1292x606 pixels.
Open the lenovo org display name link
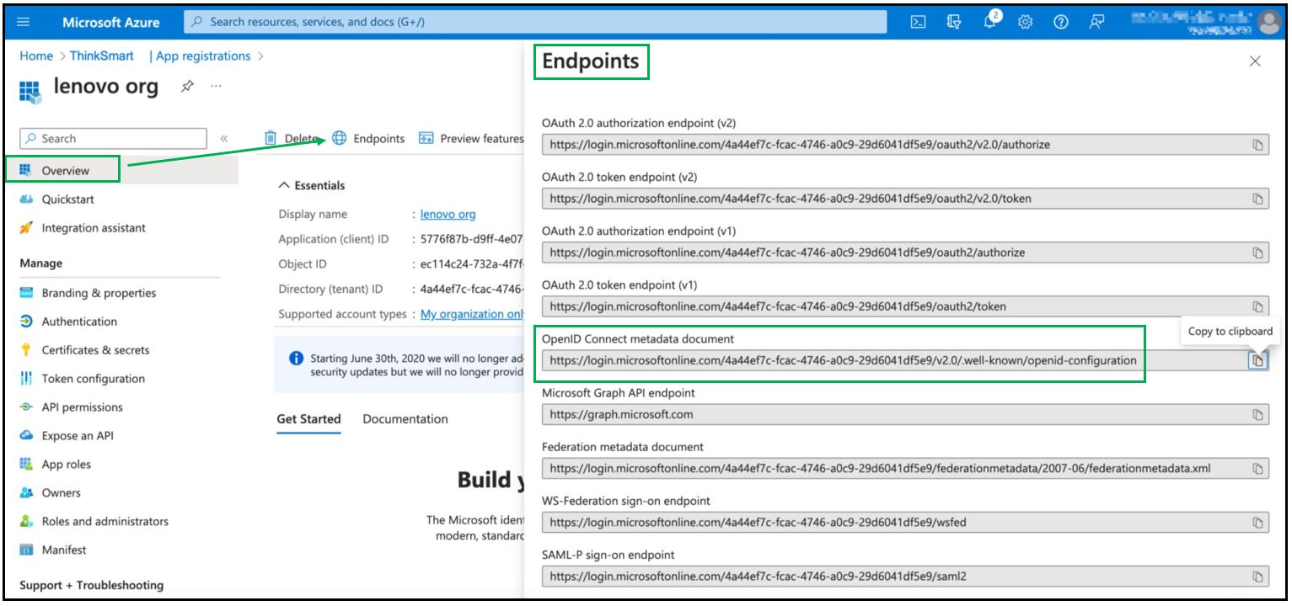[448, 215]
